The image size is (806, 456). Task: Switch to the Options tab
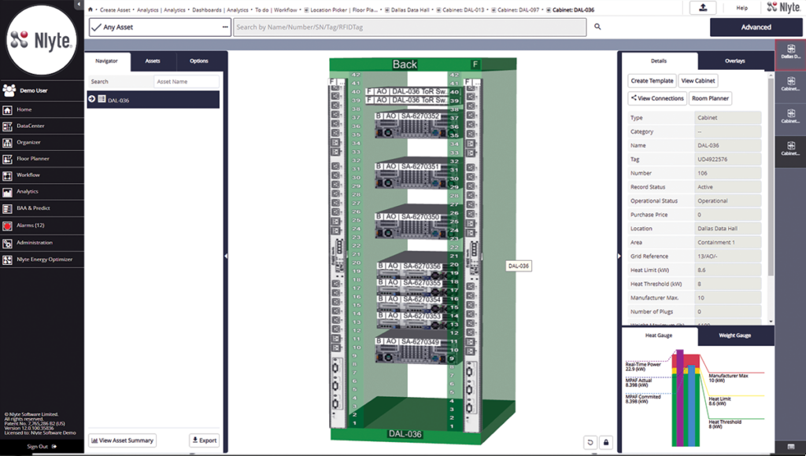pos(199,61)
